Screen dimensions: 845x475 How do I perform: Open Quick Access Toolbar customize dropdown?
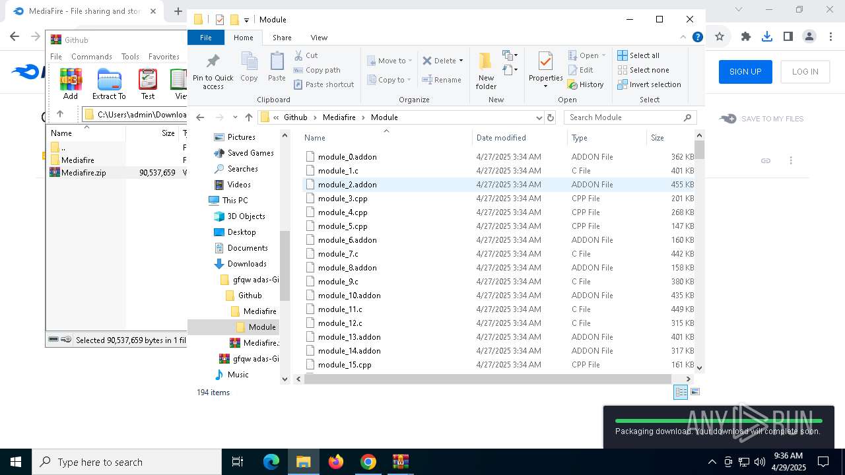(247, 20)
